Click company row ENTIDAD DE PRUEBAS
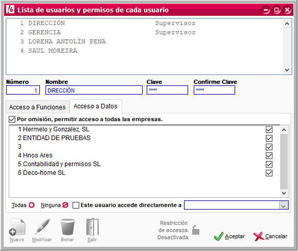The width and height of the screenshot is (298, 251). click(145, 138)
